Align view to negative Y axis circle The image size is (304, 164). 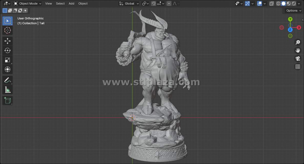(x=290, y=36)
